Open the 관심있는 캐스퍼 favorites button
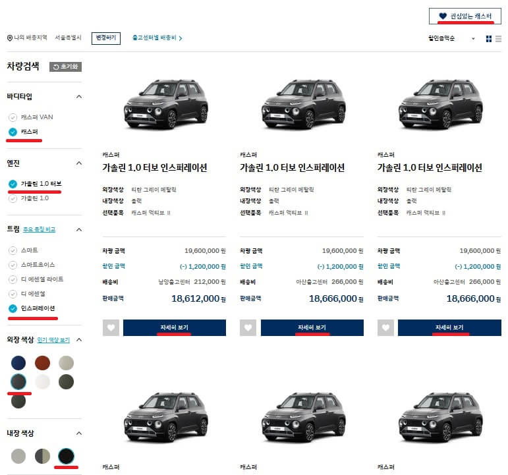The image size is (508, 475). click(465, 16)
